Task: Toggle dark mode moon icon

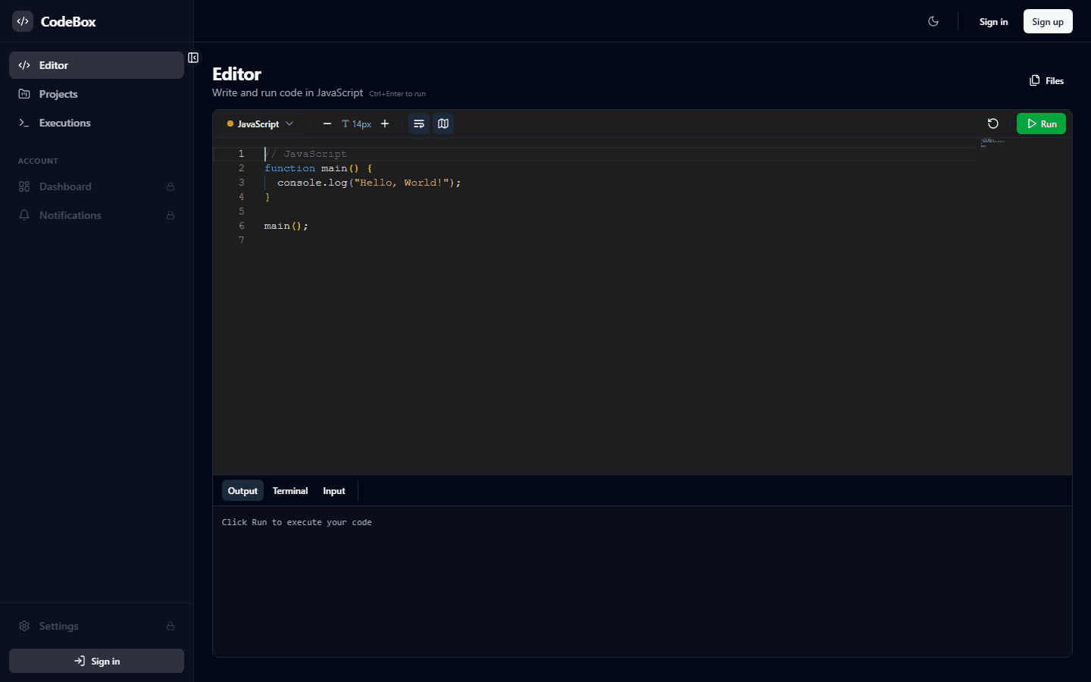Action: click(933, 21)
